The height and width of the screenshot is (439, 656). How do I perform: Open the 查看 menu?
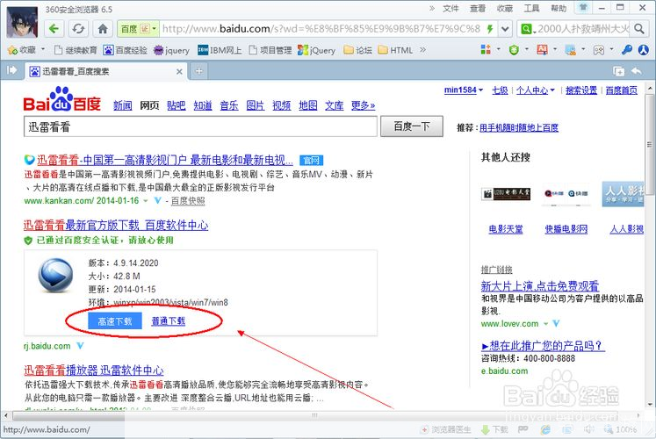tap(478, 9)
